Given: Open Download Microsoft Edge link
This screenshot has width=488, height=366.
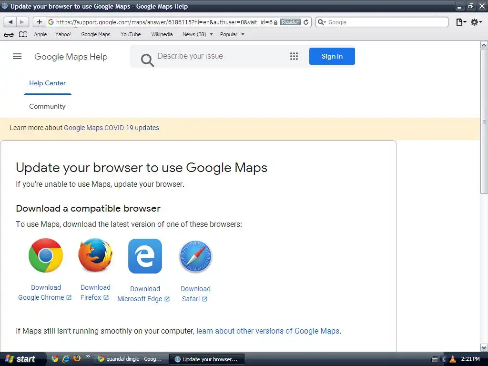Looking at the screenshot, I should [144, 294].
